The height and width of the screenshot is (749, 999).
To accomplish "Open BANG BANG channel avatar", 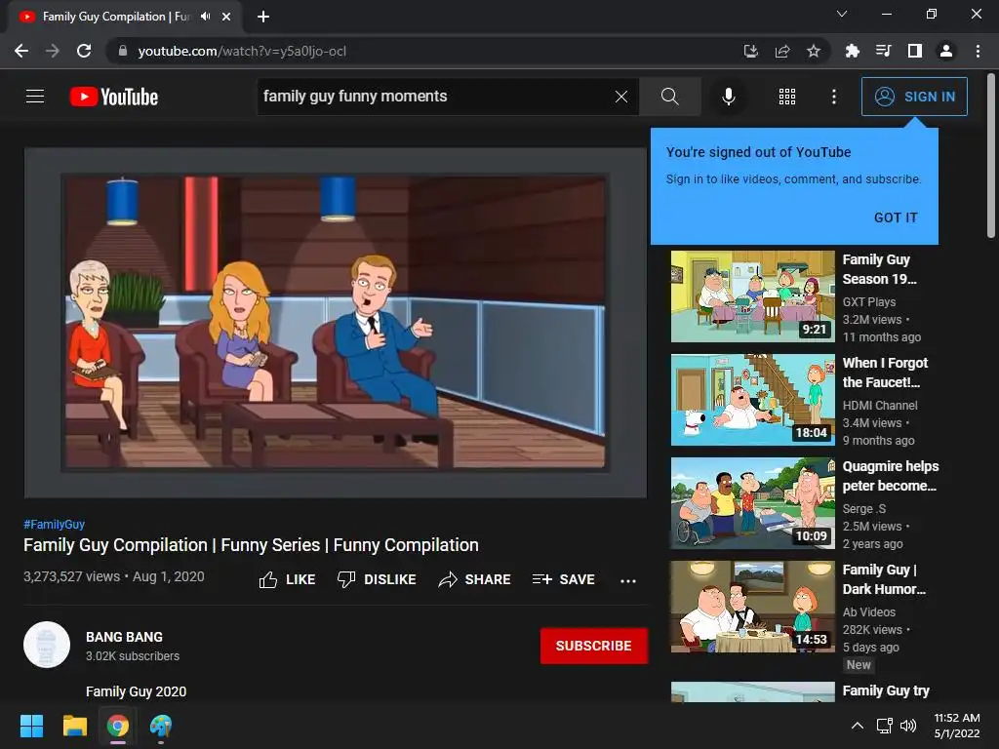I will click(47, 645).
